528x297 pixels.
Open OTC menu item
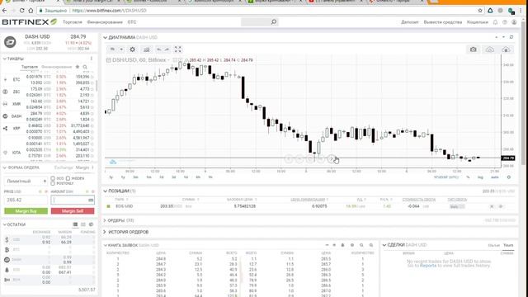(132, 22)
